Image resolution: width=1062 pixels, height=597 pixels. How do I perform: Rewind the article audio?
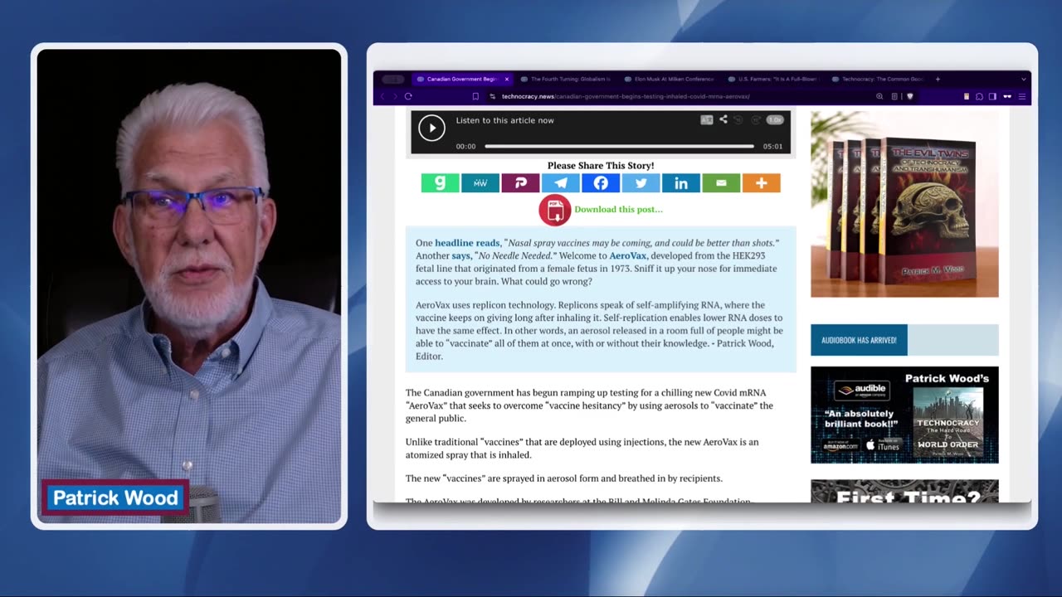[738, 120]
